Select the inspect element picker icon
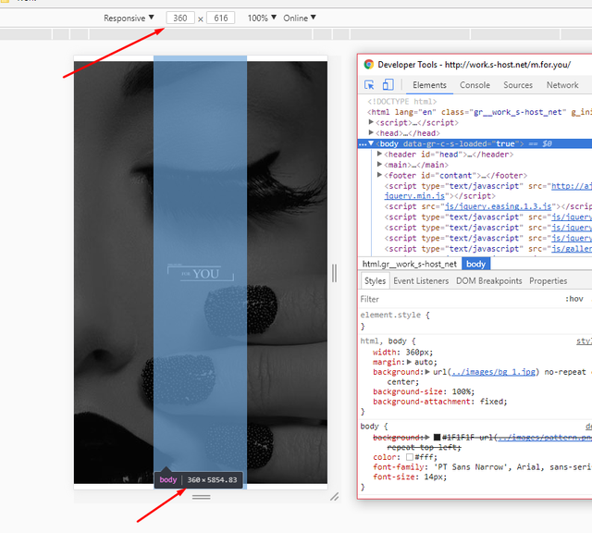 coord(369,84)
